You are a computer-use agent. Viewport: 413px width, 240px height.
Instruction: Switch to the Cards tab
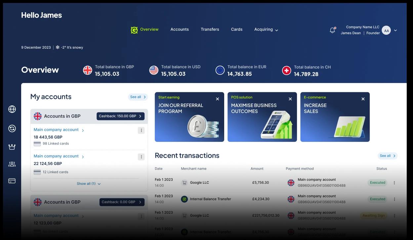tap(236, 29)
